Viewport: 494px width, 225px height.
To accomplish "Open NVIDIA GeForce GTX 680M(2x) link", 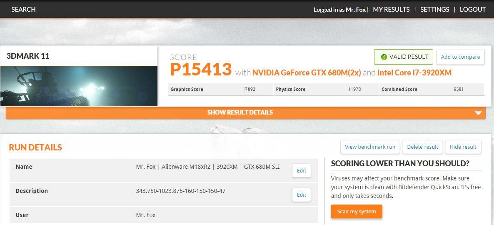I will point(307,73).
